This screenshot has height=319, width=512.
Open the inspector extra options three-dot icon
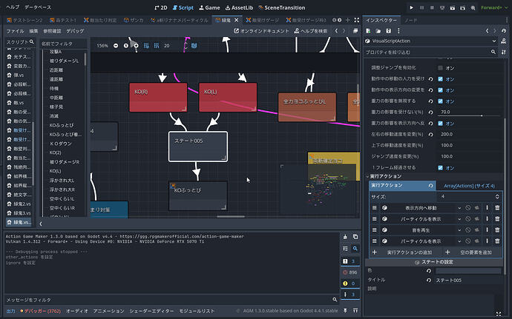[398, 31]
